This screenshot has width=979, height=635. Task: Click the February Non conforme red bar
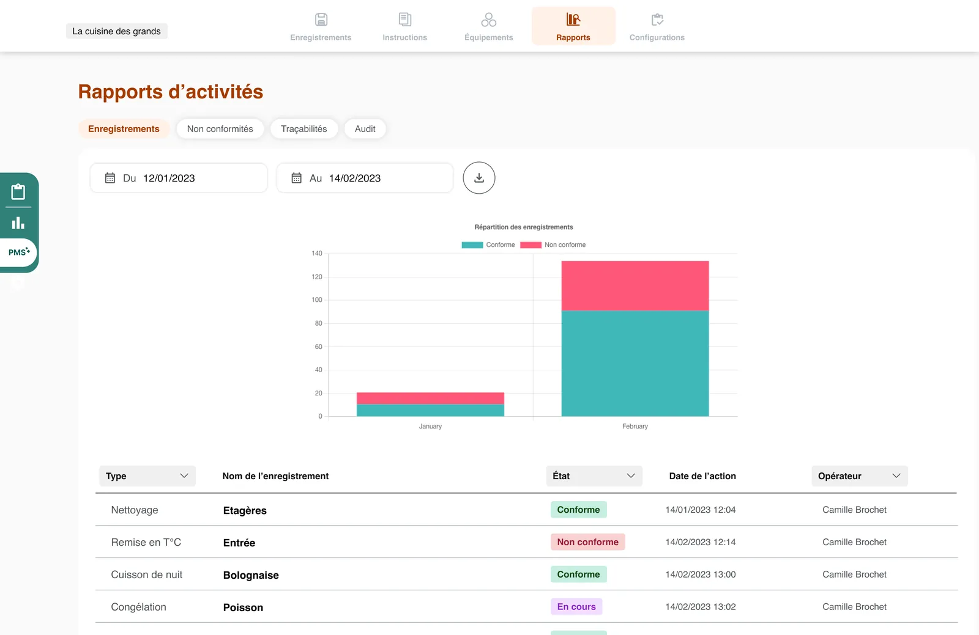pos(635,286)
